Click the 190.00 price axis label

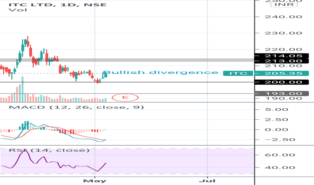283,99
